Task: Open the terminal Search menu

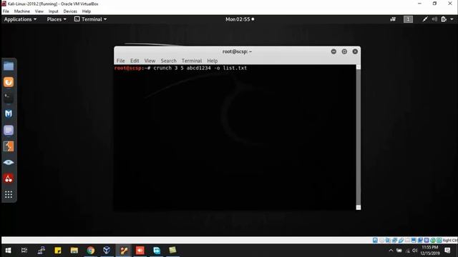Action: click(x=169, y=61)
